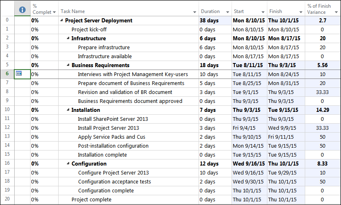Viewport: 341px width, 205px height.
Task: Collapse the Installation summary task
Action: 68,109
